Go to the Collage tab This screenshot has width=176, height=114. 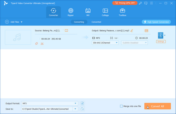105,12
